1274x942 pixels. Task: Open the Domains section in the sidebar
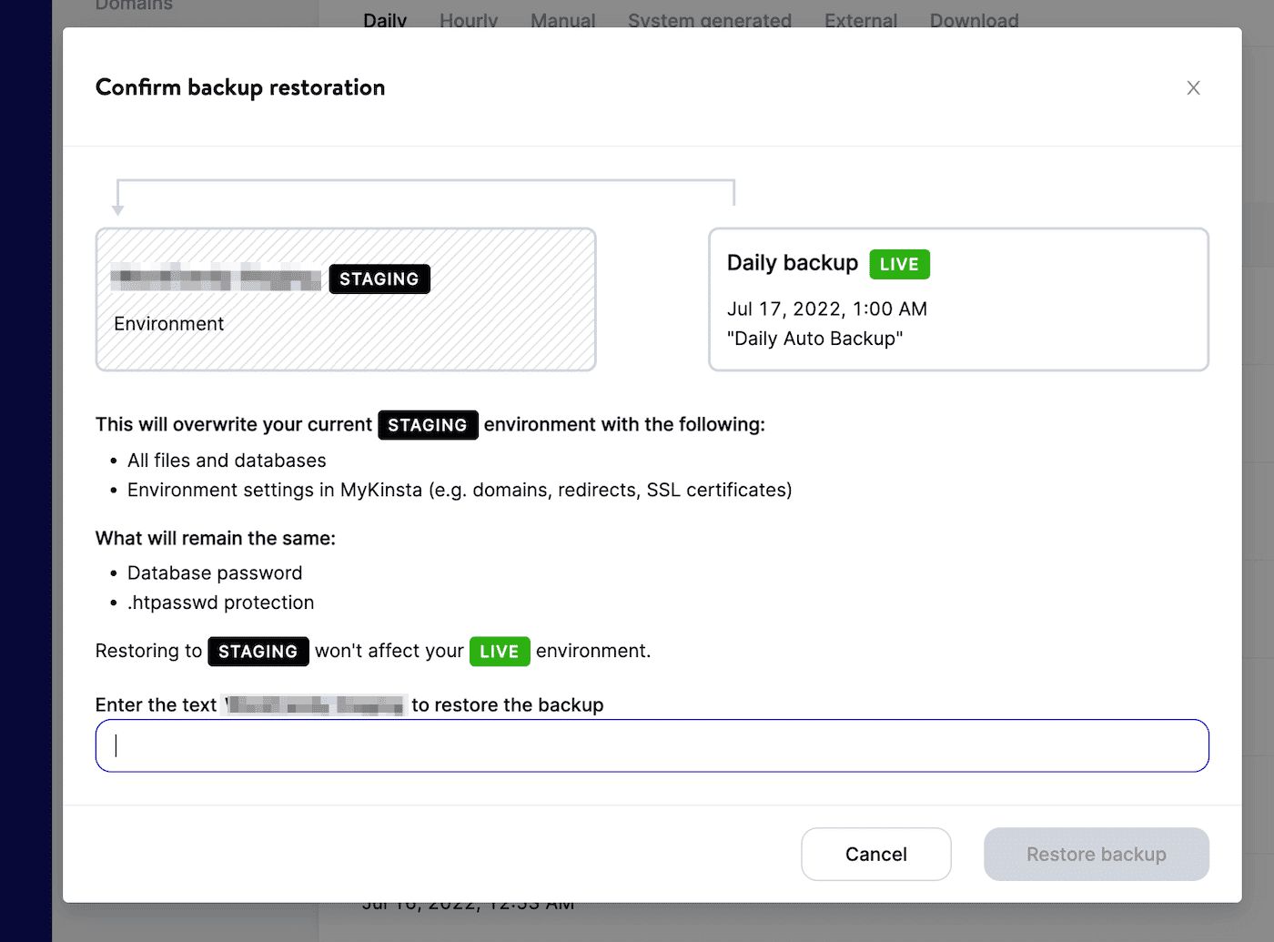tap(133, 5)
